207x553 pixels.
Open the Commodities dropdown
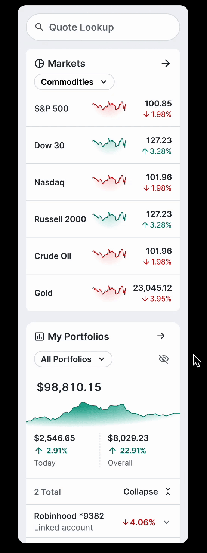pyautogui.click(x=74, y=82)
